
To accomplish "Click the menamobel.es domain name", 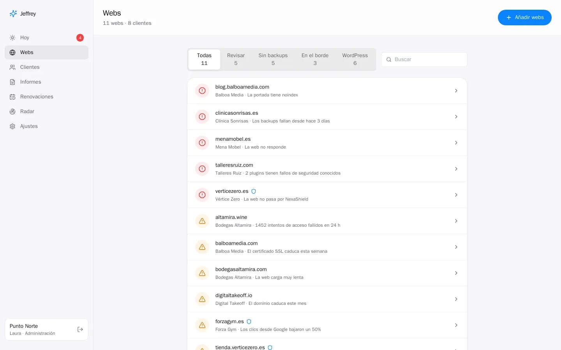I will [233, 139].
